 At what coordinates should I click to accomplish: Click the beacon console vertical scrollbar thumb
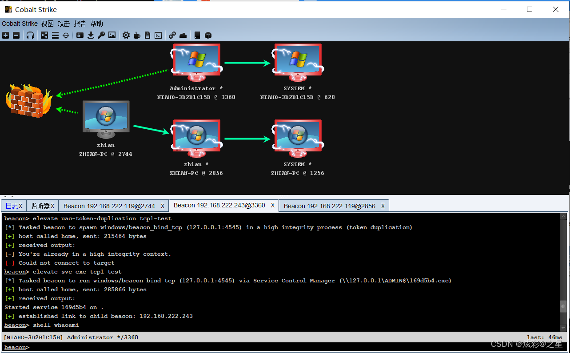point(564,306)
